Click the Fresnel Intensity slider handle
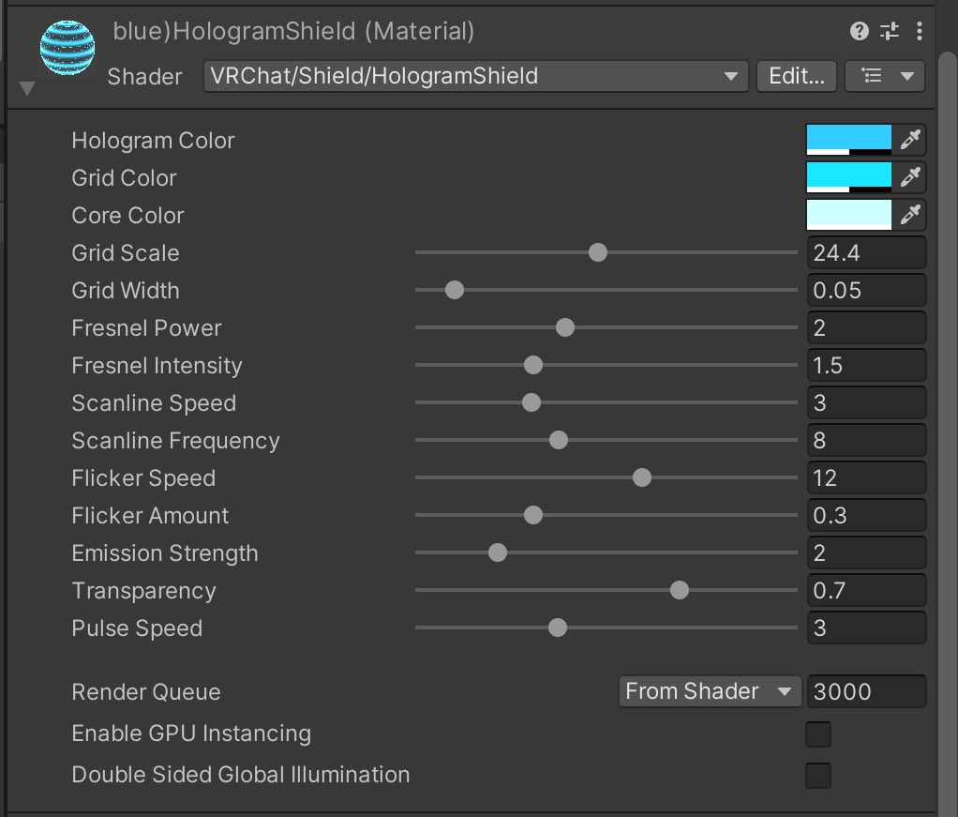This screenshot has height=817, width=958. 532,365
